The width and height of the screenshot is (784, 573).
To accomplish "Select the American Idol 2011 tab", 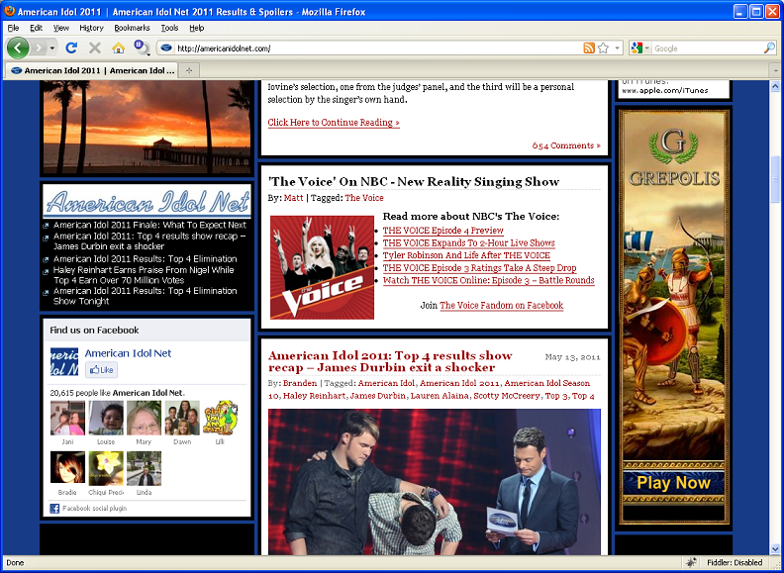I will coord(91,70).
